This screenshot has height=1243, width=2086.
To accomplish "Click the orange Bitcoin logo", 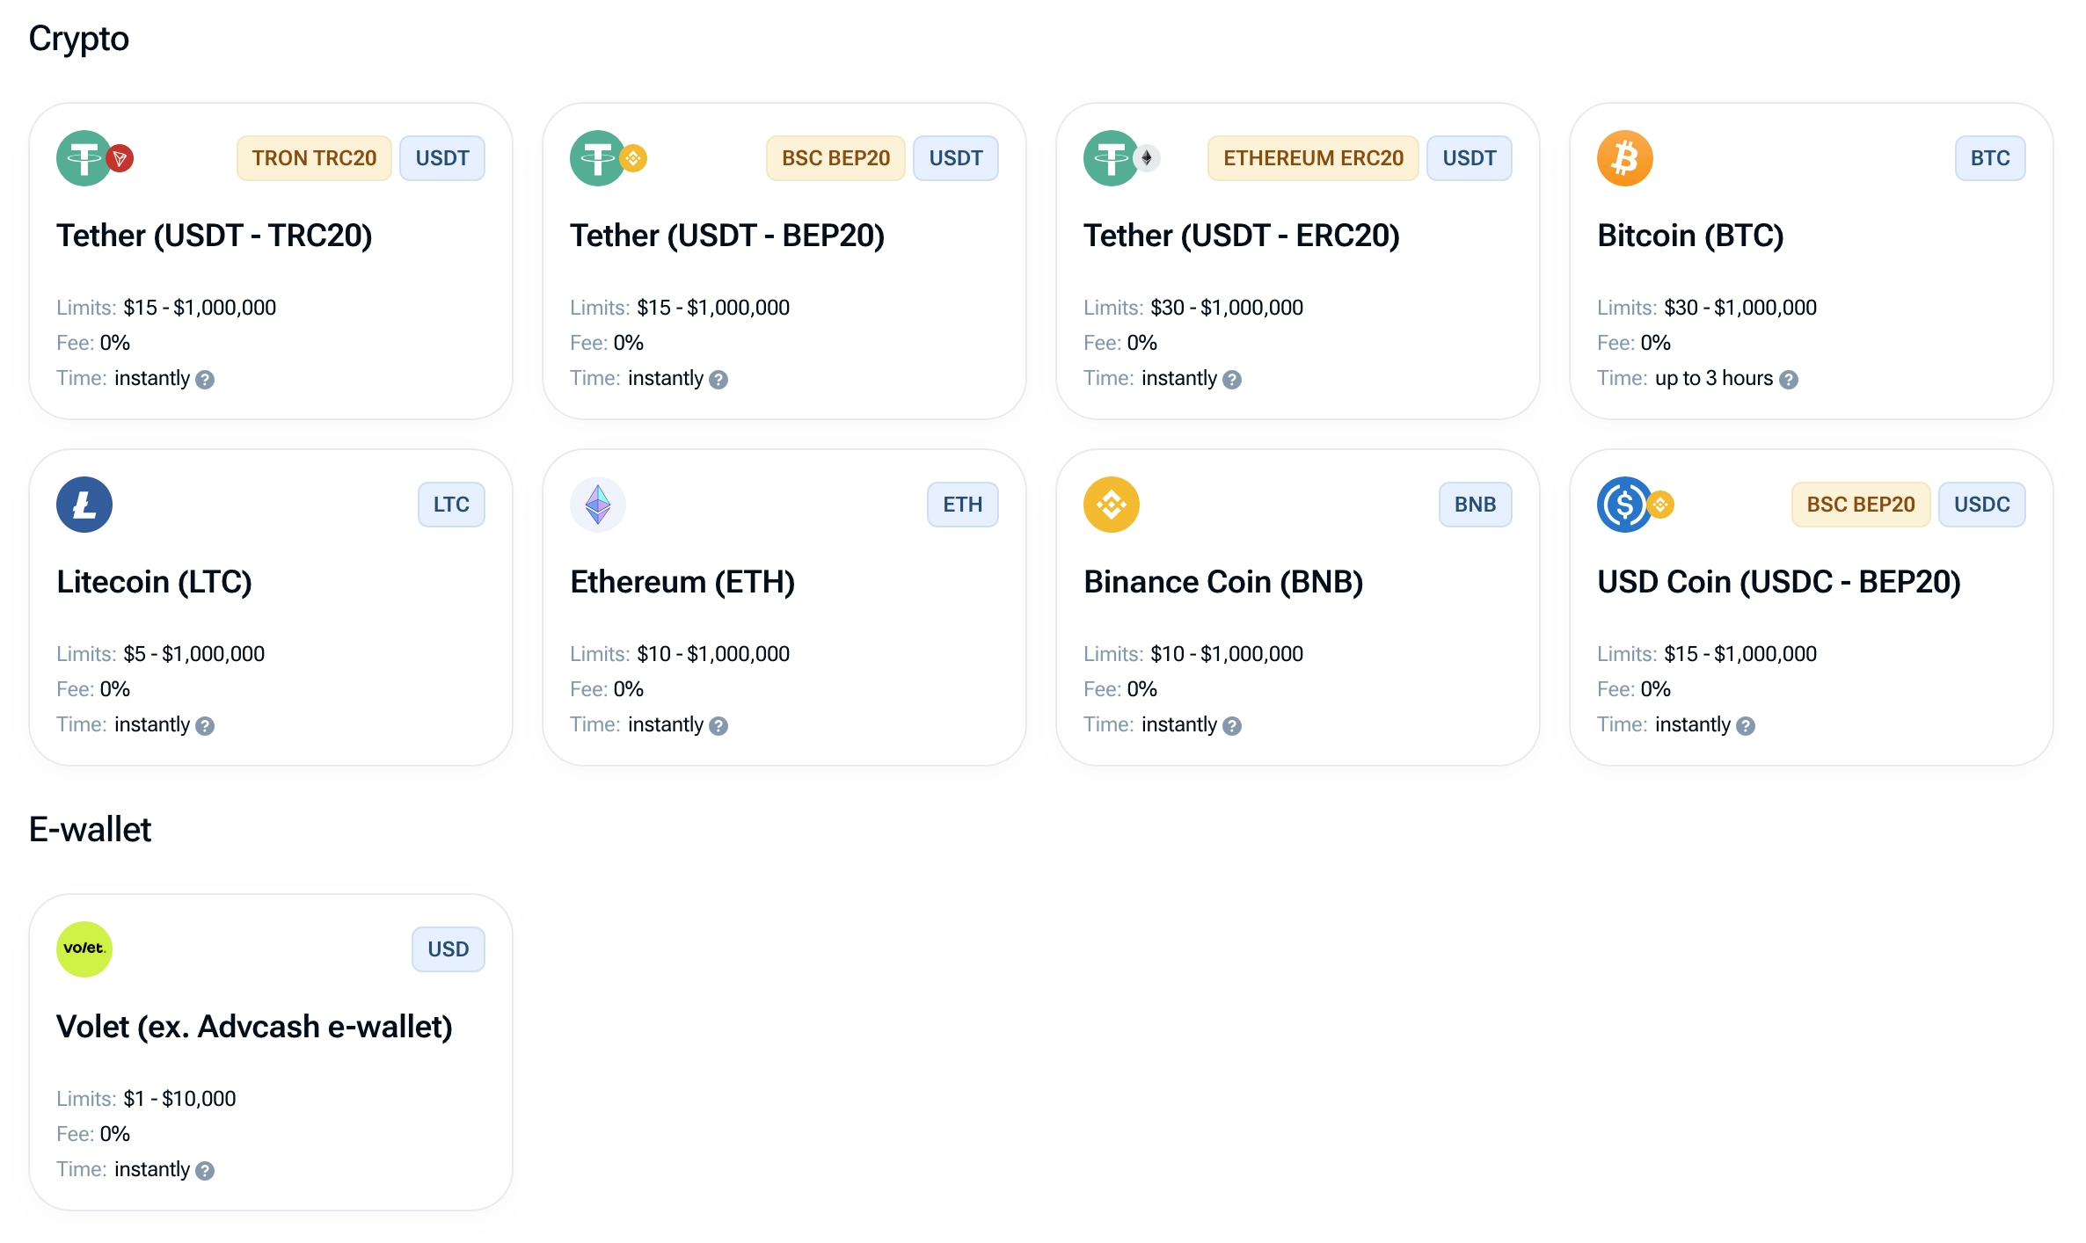I will [1625, 158].
